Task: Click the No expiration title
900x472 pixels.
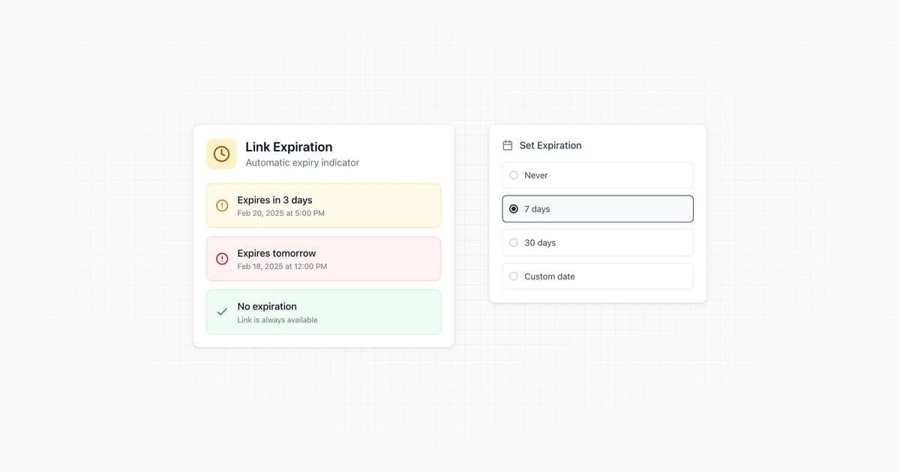Action: (267, 306)
